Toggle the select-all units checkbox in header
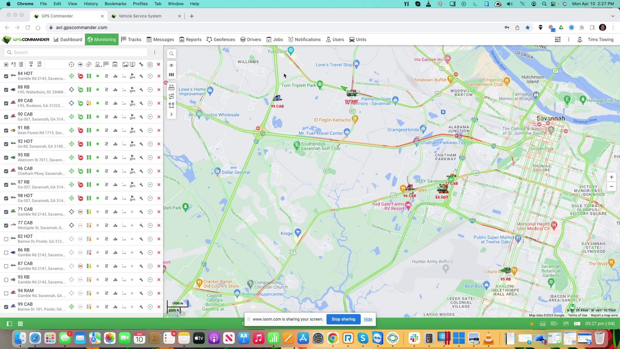 6,64
